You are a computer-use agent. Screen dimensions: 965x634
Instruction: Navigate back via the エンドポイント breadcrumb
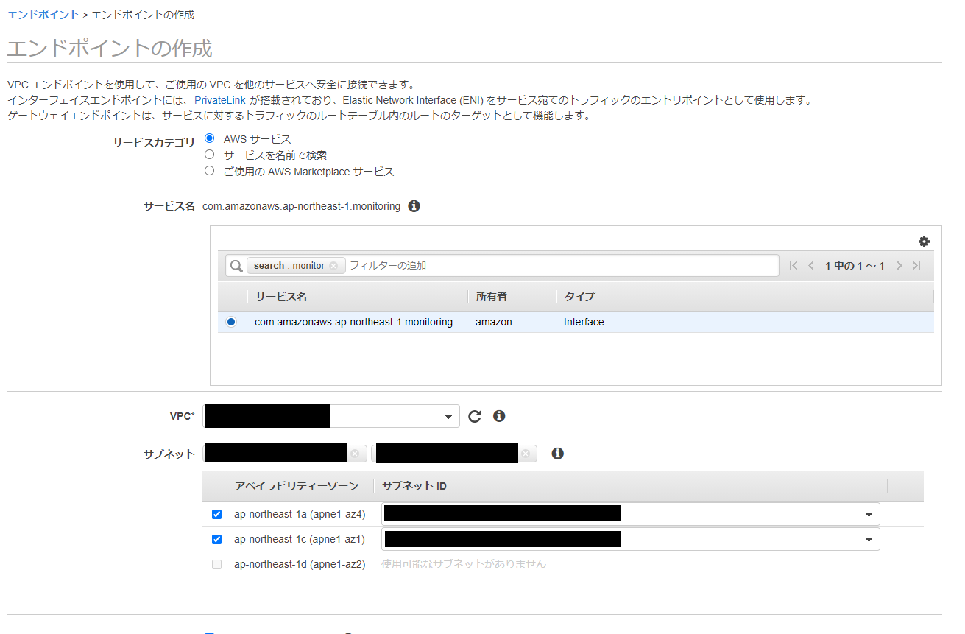point(43,14)
